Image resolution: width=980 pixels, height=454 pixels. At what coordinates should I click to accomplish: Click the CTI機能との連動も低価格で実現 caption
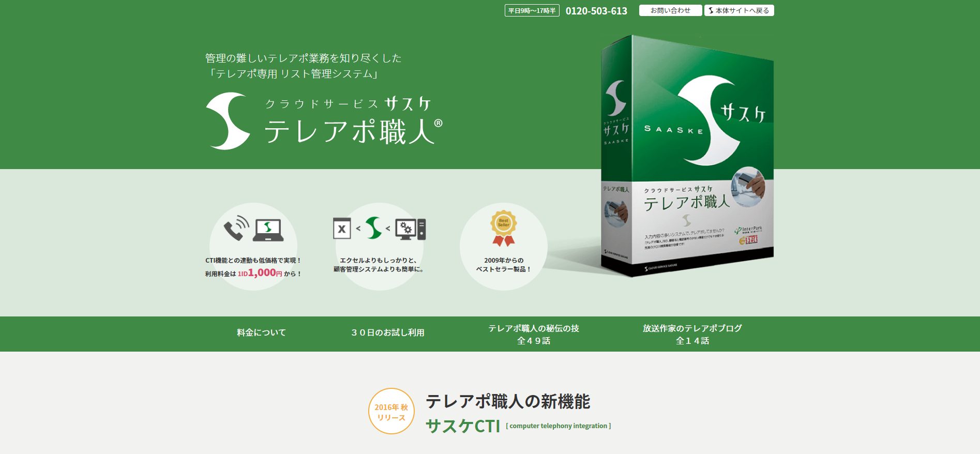point(253,261)
